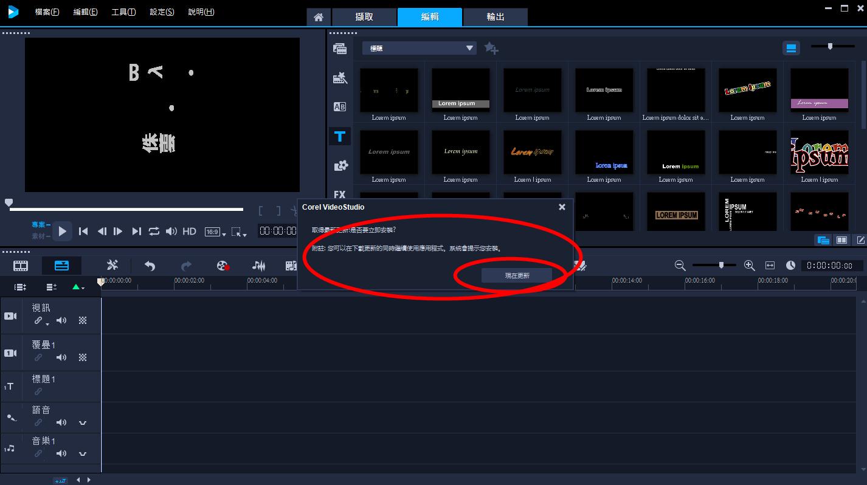Mute the 視訊 video track
This screenshot has width=867, height=485.
coord(61,320)
